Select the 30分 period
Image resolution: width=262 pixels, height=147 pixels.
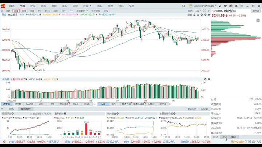tap(56, 11)
